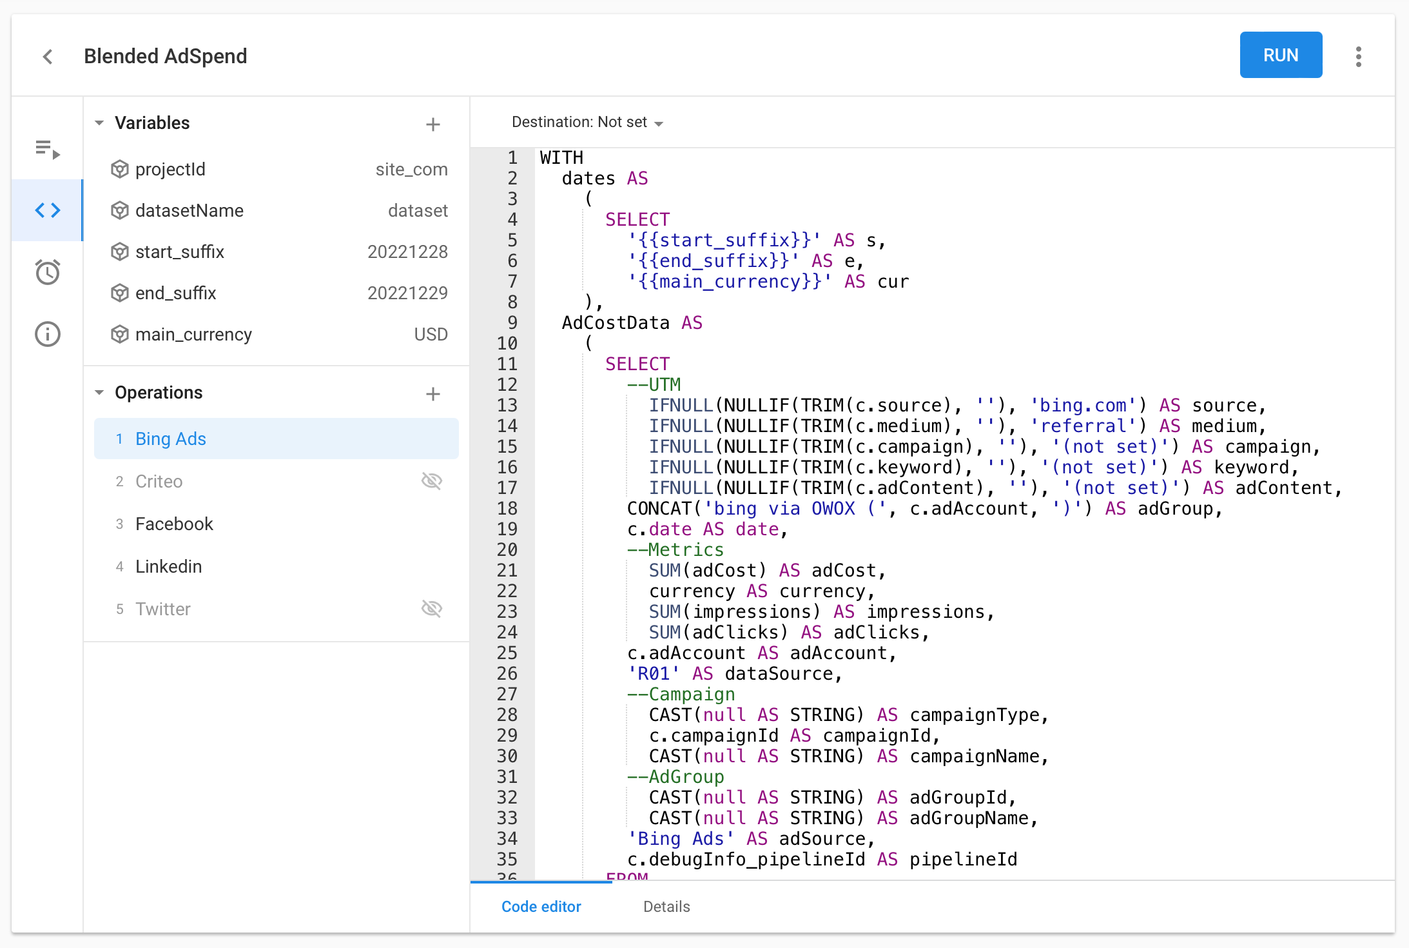This screenshot has height=948, width=1409.
Task: Click AdCostData on line 9
Action: pyautogui.click(x=616, y=323)
